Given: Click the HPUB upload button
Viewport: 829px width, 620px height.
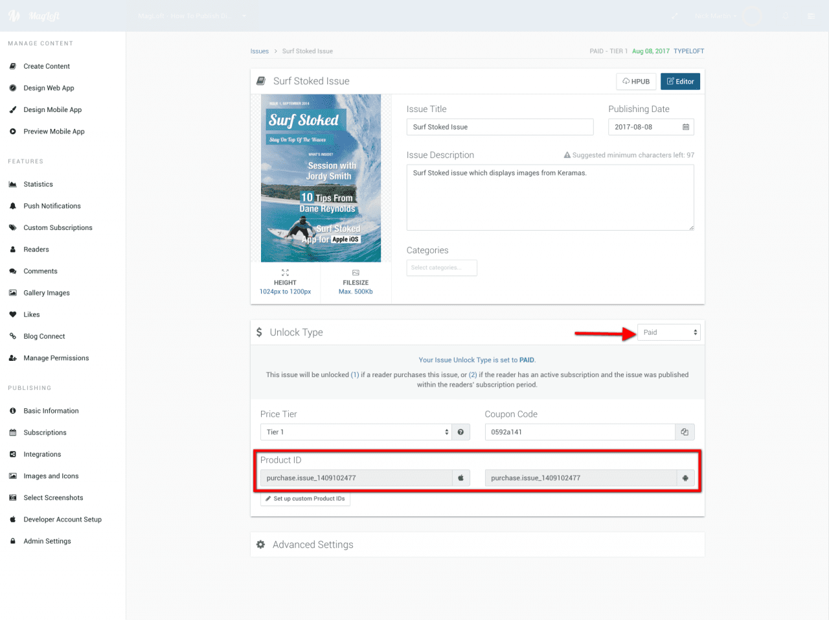Looking at the screenshot, I should point(636,82).
